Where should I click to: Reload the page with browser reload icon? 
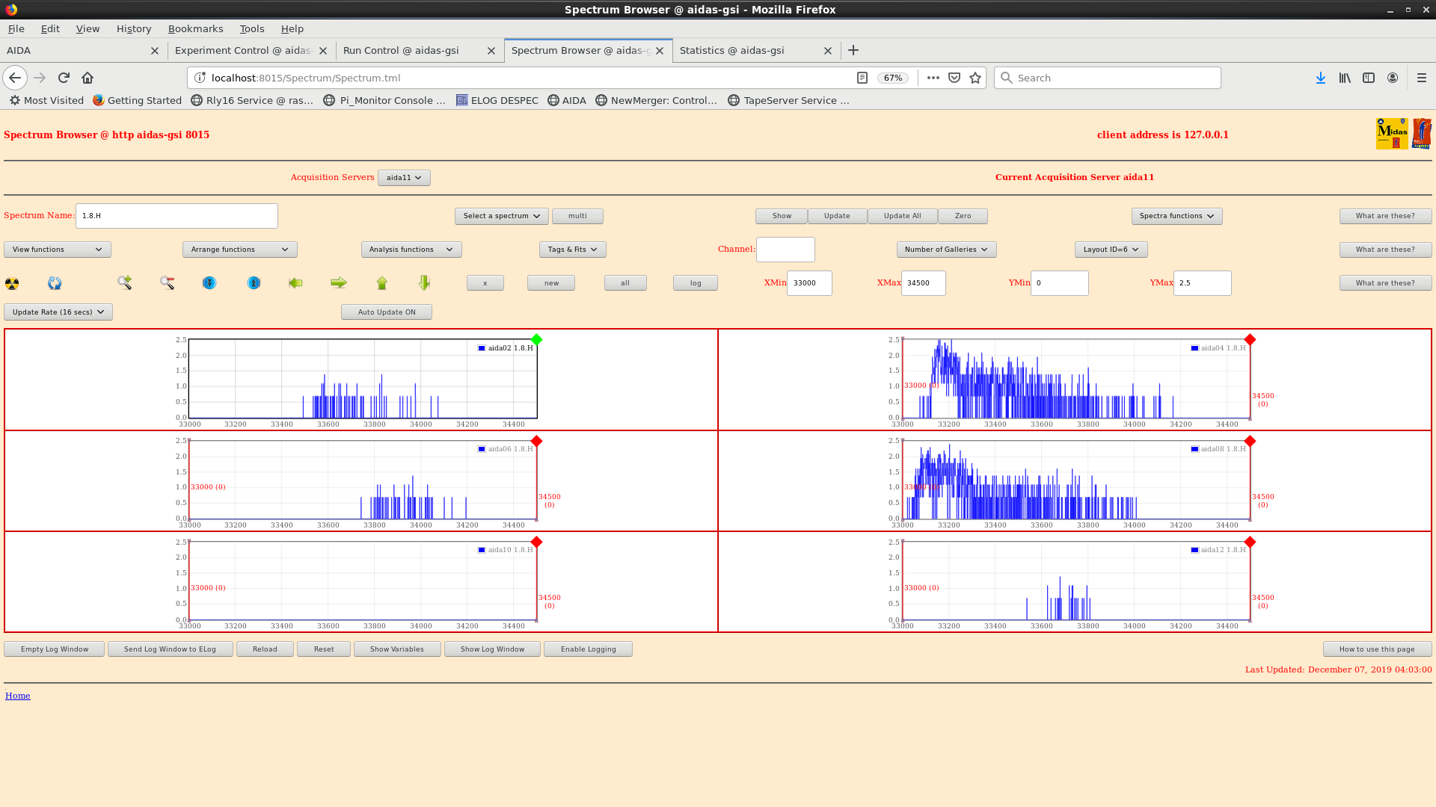[x=64, y=78]
